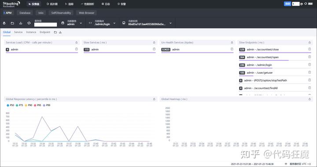Toggle the auto refresh button

pyautogui.click(x=288, y=4)
